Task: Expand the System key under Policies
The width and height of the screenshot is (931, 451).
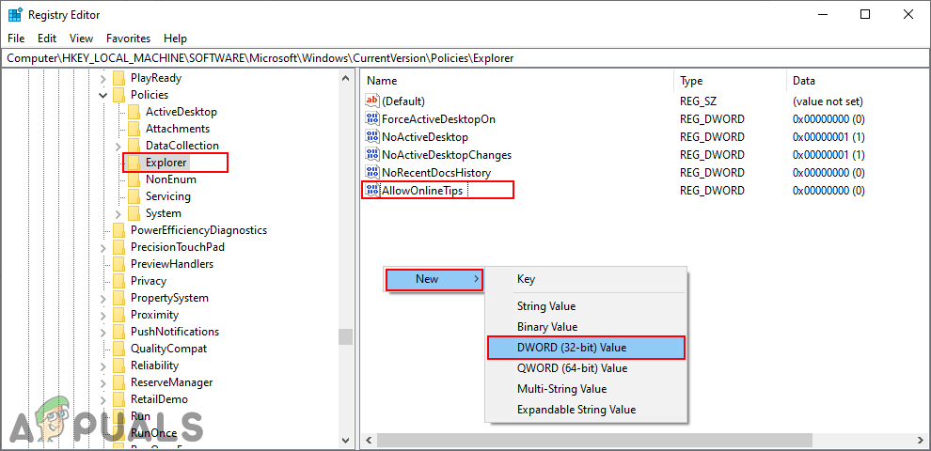Action: 118,213
